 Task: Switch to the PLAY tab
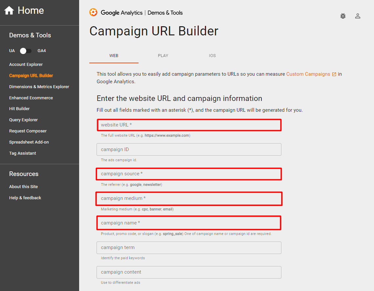click(x=163, y=56)
